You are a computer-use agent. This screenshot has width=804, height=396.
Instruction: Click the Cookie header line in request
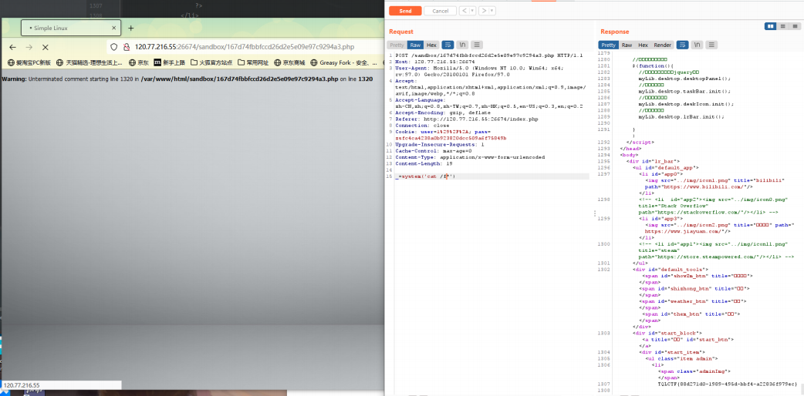tap(451, 136)
